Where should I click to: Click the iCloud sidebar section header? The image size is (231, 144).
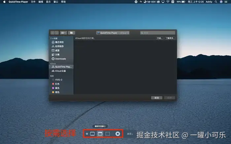(53, 64)
